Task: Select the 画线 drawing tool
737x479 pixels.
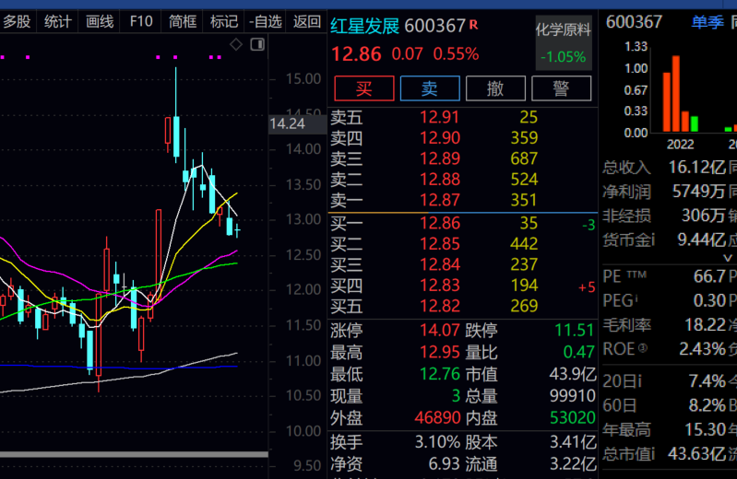Action: click(x=100, y=21)
